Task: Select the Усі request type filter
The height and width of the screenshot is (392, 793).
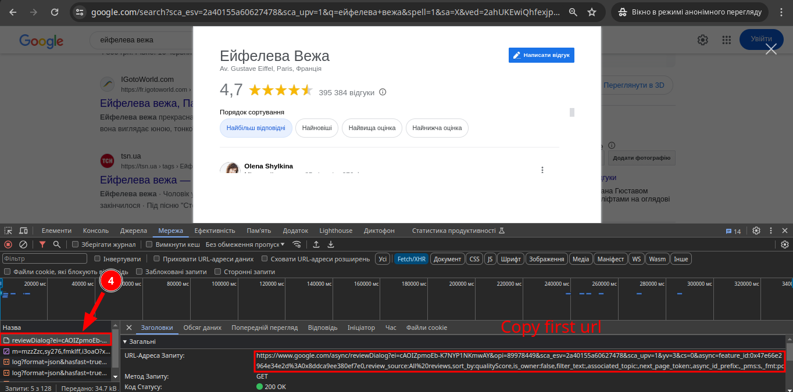Action: click(x=383, y=259)
